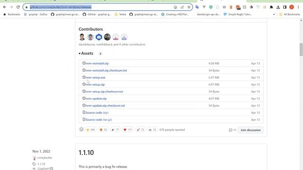Viewport: 303px width, 170px height.
Task: Reload the current page
Action: point(18,7)
